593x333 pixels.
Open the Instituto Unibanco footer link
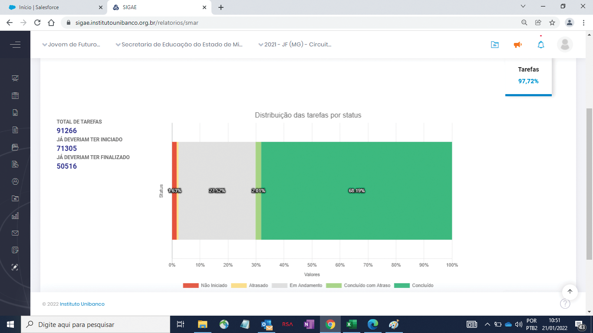(x=82, y=304)
